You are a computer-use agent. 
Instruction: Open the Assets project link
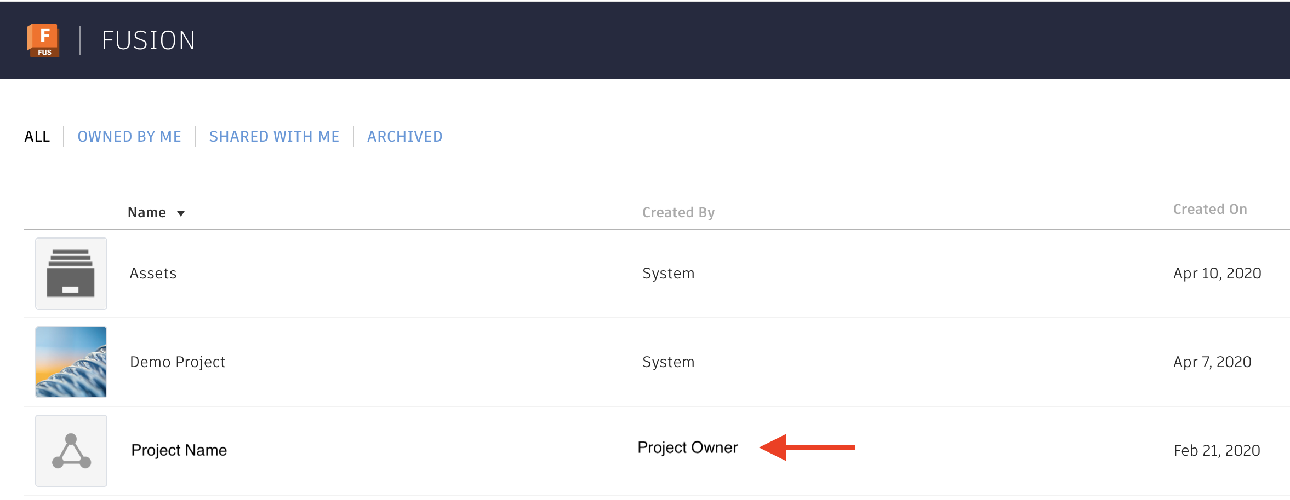pos(153,273)
